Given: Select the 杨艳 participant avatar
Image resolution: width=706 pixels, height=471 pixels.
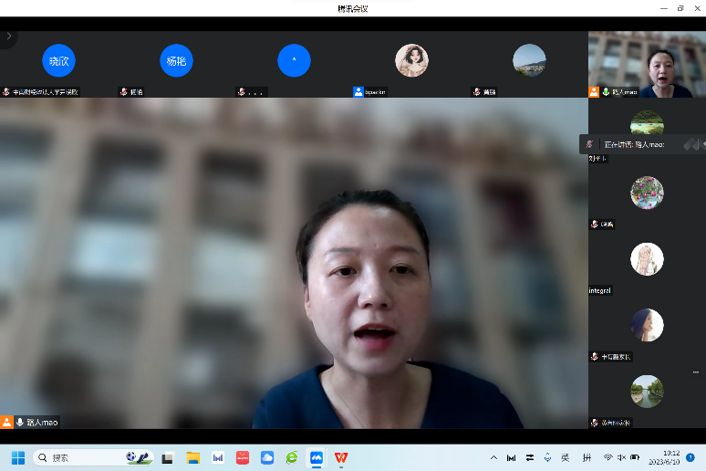Looking at the screenshot, I should pyautogui.click(x=176, y=60).
